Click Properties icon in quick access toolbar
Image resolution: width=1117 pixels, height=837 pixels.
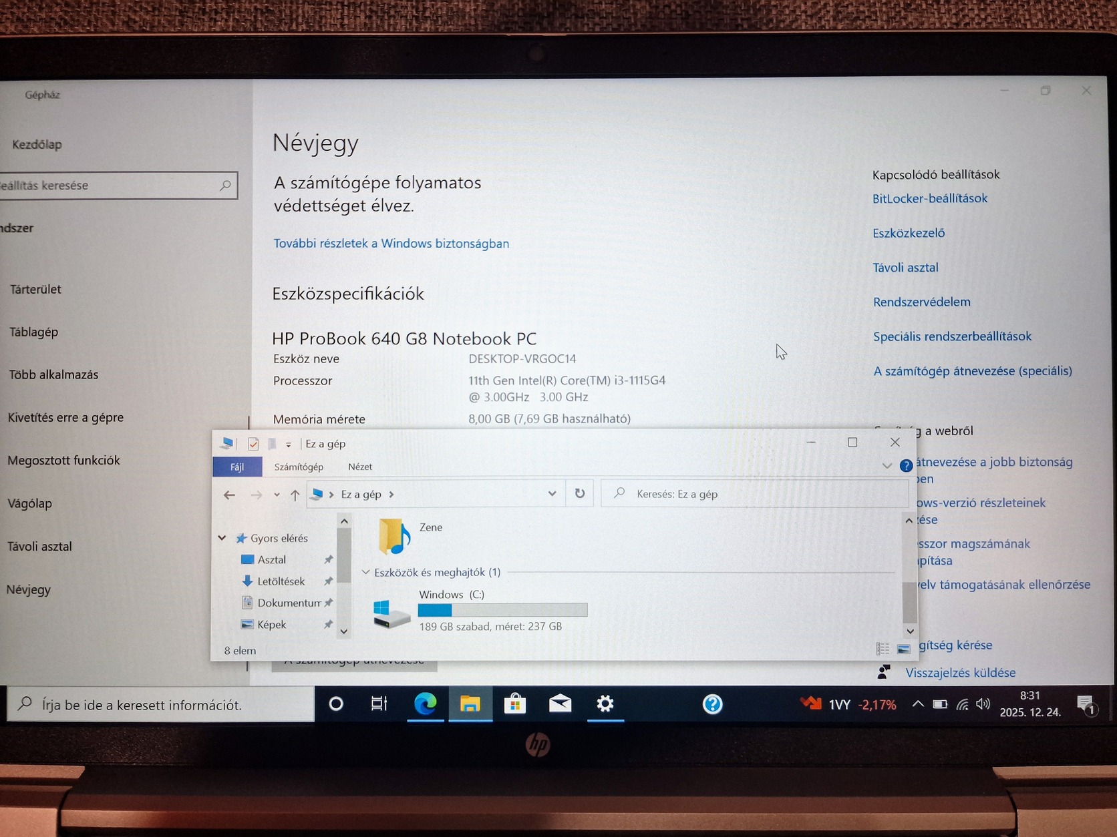tap(253, 444)
